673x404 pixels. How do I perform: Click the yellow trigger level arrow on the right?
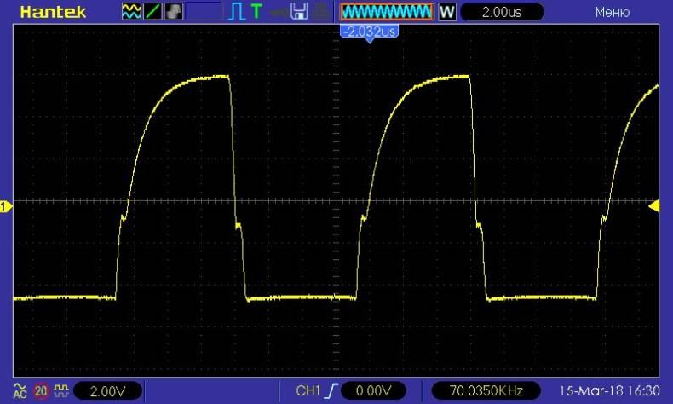(654, 206)
